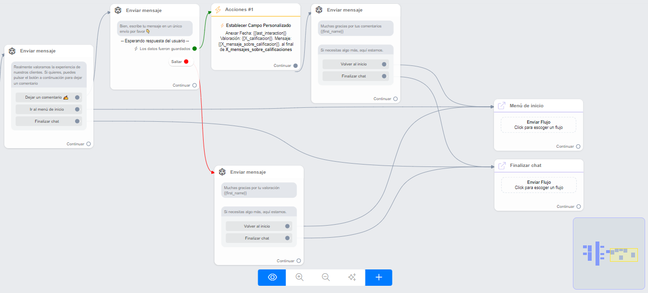Screen dimensions: 648x293
Task: Click the sparkle auto-arrange icon
Action: click(x=352, y=277)
